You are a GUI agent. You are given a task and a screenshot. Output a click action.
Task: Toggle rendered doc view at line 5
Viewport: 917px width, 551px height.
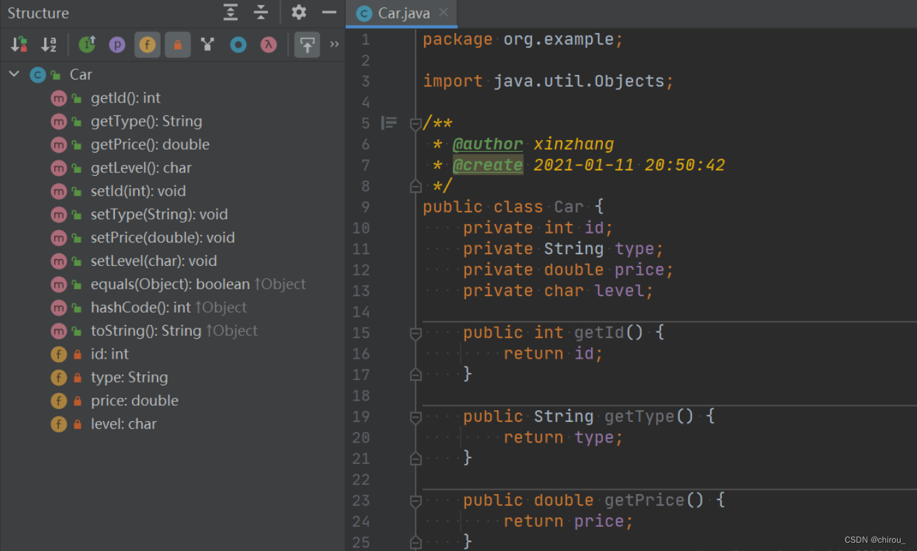[389, 123]
